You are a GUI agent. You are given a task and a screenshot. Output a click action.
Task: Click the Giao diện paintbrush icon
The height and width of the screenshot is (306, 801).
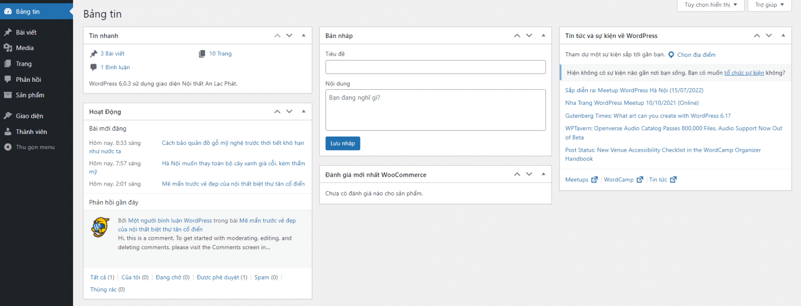[8, 116]
